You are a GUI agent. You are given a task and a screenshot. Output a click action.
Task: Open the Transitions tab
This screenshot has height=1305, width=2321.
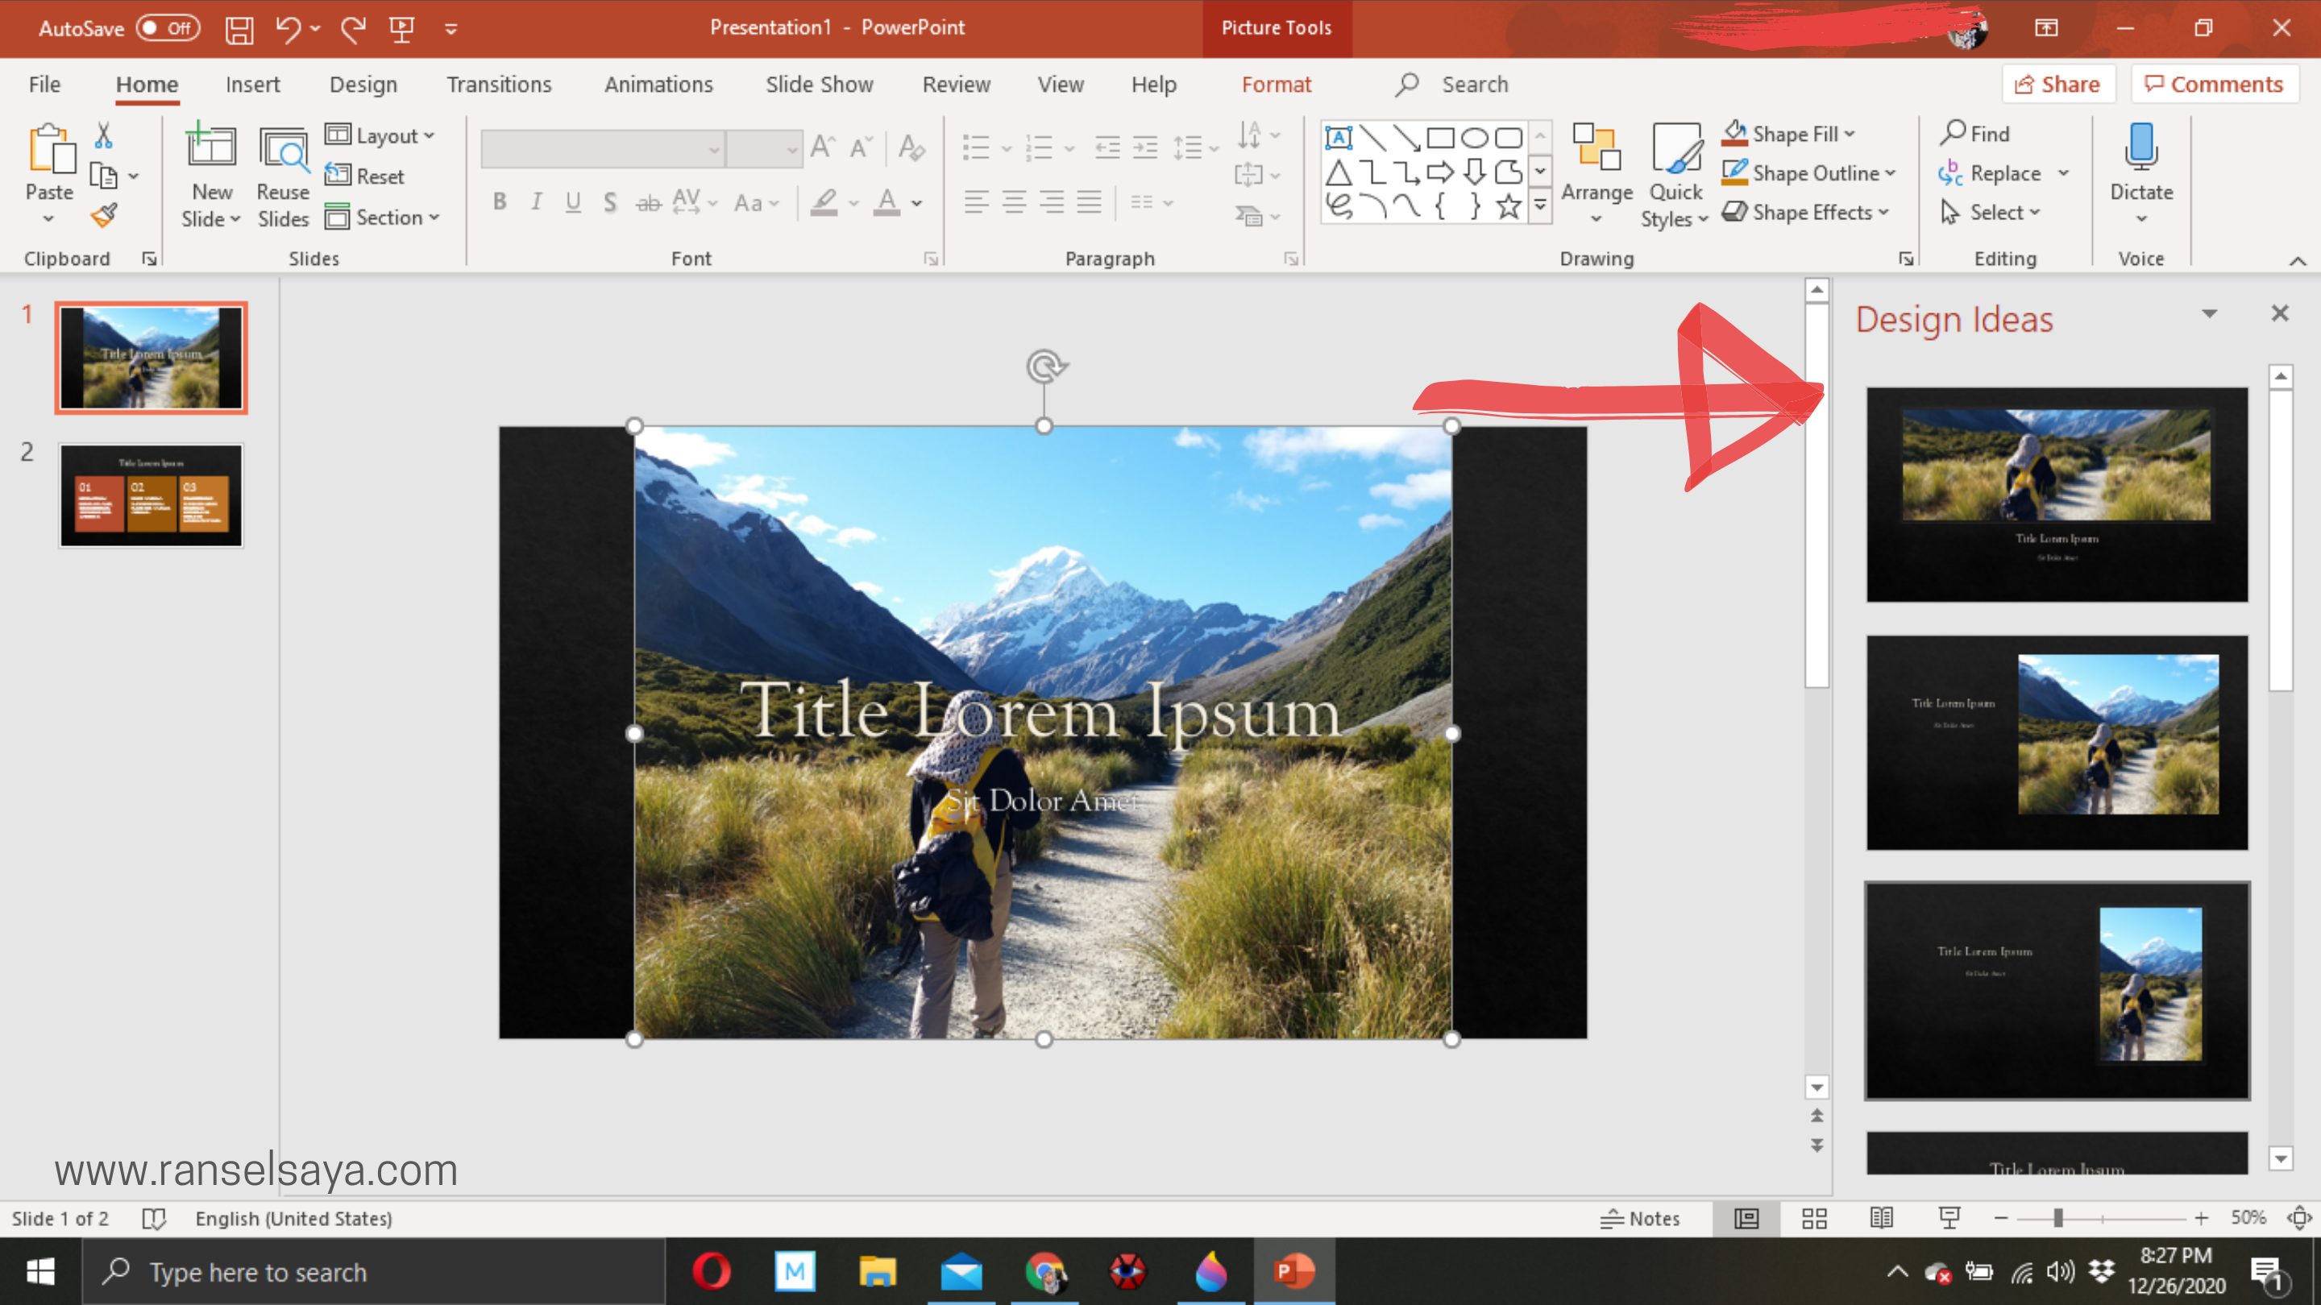pyautogui.click(x=499, y=85)
